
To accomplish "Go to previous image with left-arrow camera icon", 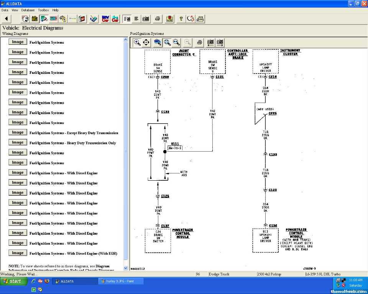I will (210, 42).
